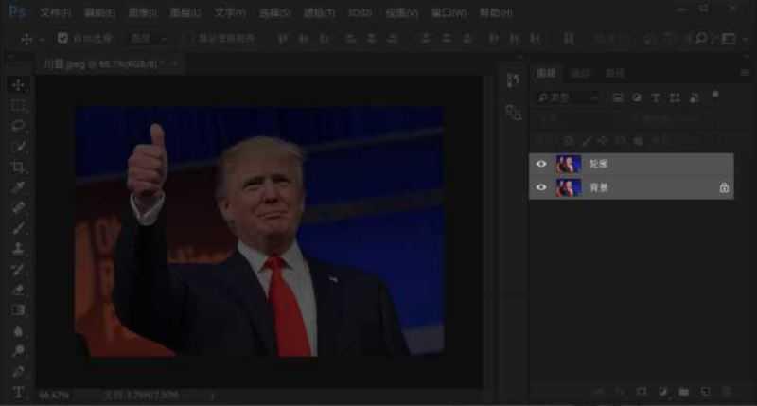The height and width of the screenshot is (406, 757).
Task: Select the Horizontal Type tool
Action: tap(18, 392)
